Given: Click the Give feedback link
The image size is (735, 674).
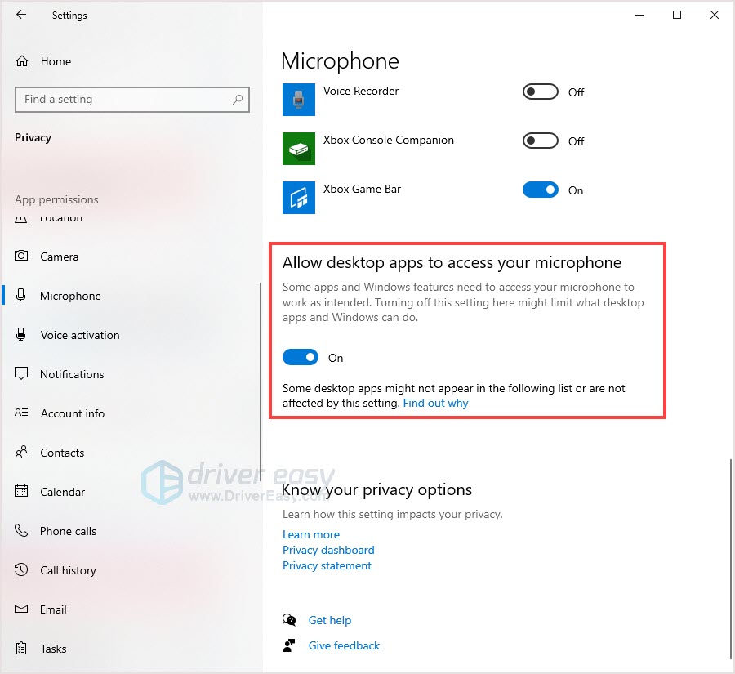Looking at the screenshot, I should tap(344, 645).
